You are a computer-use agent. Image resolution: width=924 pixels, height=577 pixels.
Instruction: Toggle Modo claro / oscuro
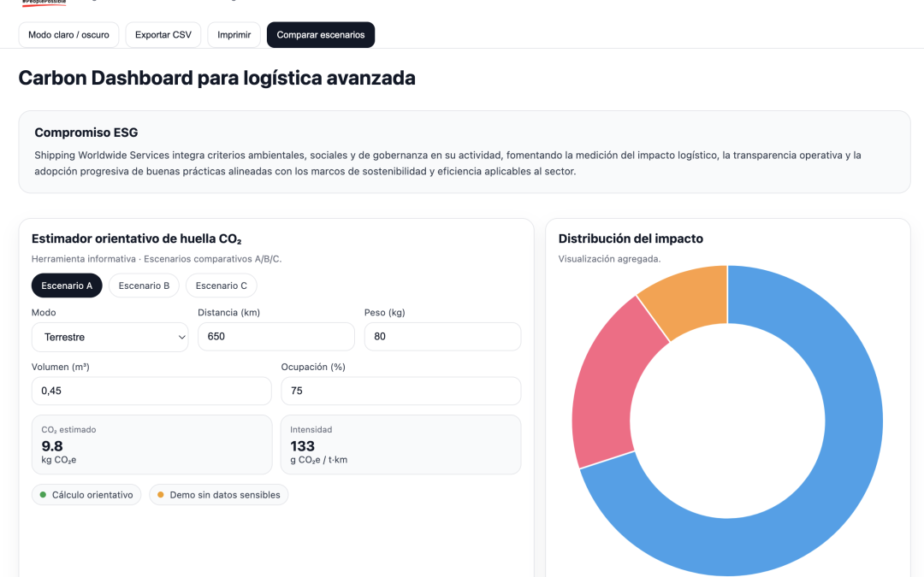coord(68,34)
